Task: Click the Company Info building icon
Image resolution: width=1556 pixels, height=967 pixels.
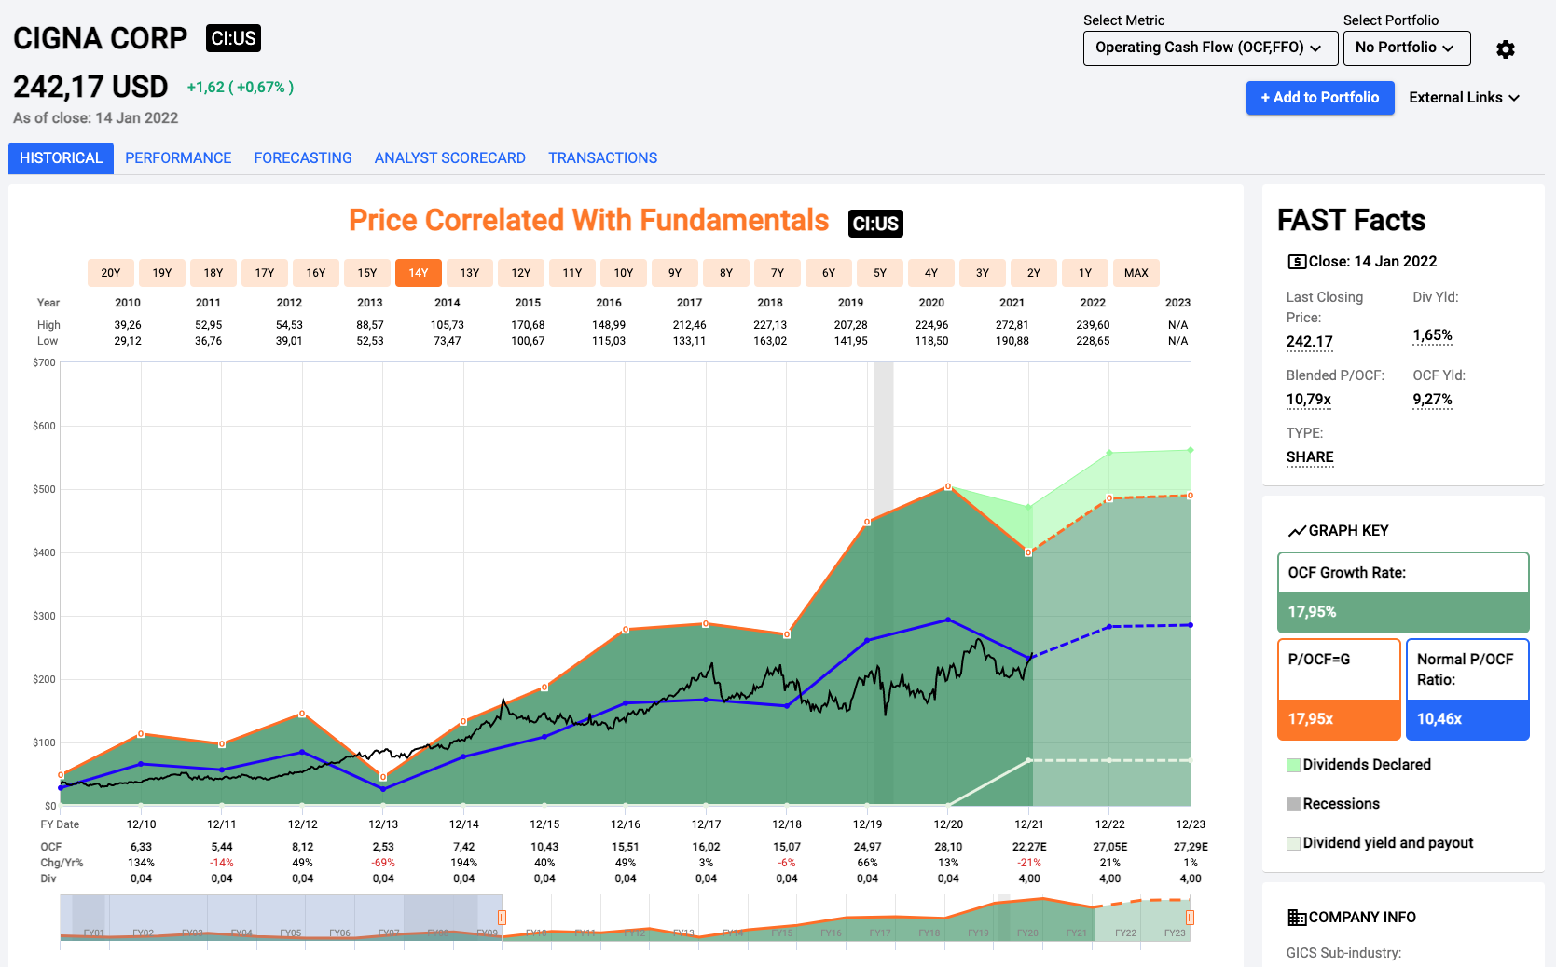Action: coord(1297,918)
